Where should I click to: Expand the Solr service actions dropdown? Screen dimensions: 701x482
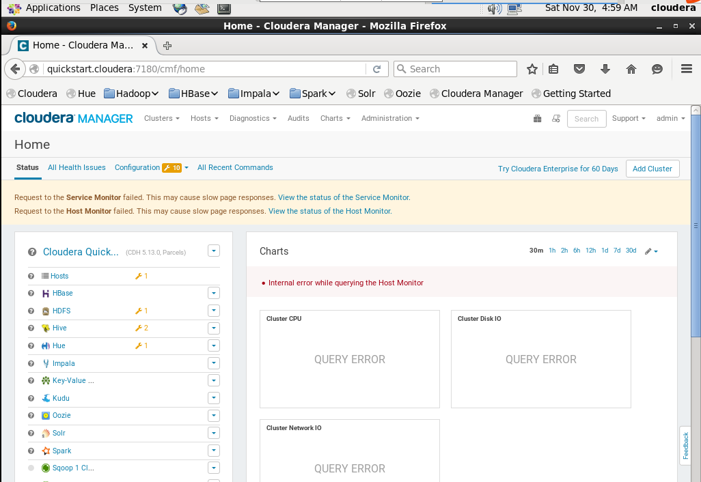click(214, 433)
